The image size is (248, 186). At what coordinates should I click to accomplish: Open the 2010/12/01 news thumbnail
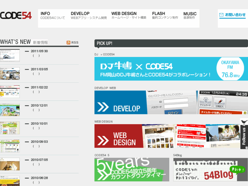pos(10,110)
